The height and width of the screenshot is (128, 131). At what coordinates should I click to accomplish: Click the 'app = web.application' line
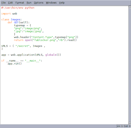pos(31,55)
